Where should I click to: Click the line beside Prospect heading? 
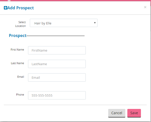(55, 36)
